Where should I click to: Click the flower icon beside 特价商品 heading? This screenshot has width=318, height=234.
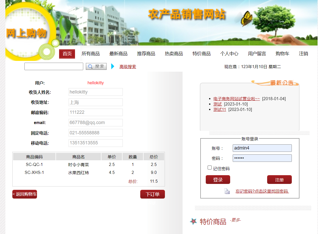click(193, 221)
